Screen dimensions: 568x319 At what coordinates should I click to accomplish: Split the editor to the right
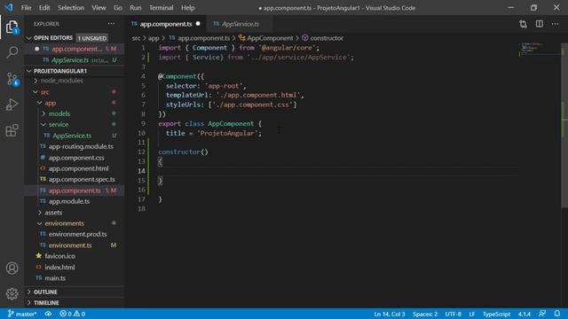(540, 24)
